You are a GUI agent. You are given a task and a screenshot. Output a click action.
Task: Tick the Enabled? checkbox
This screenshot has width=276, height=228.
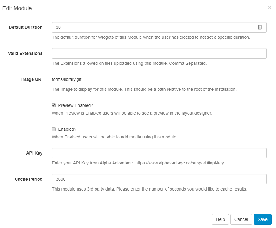[54, 129]
